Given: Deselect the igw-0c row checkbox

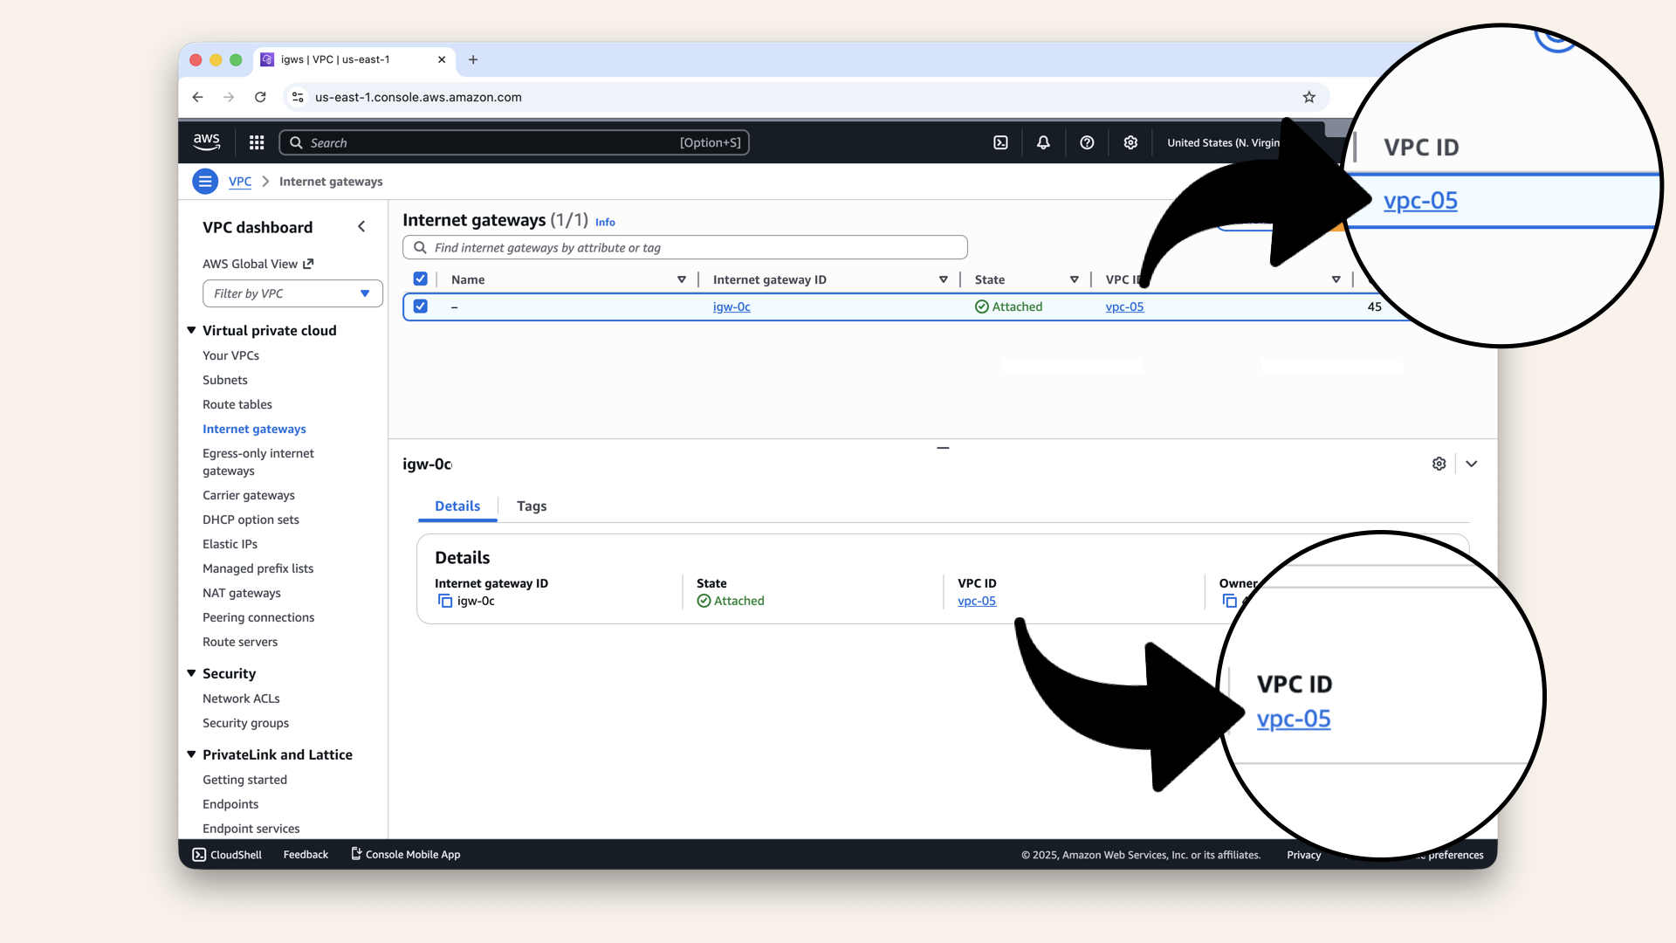Looking at the screenshot, I should pyautogui.click(x=421, y=306).
